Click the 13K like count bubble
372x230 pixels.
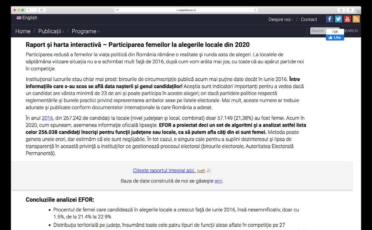coord(335,32)
